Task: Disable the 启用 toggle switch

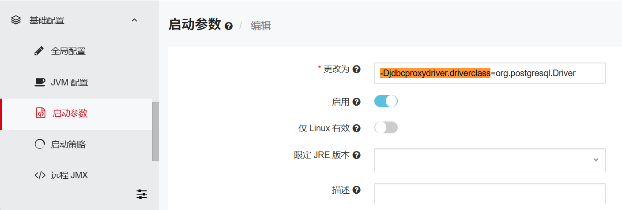Action: pos(386,101)
